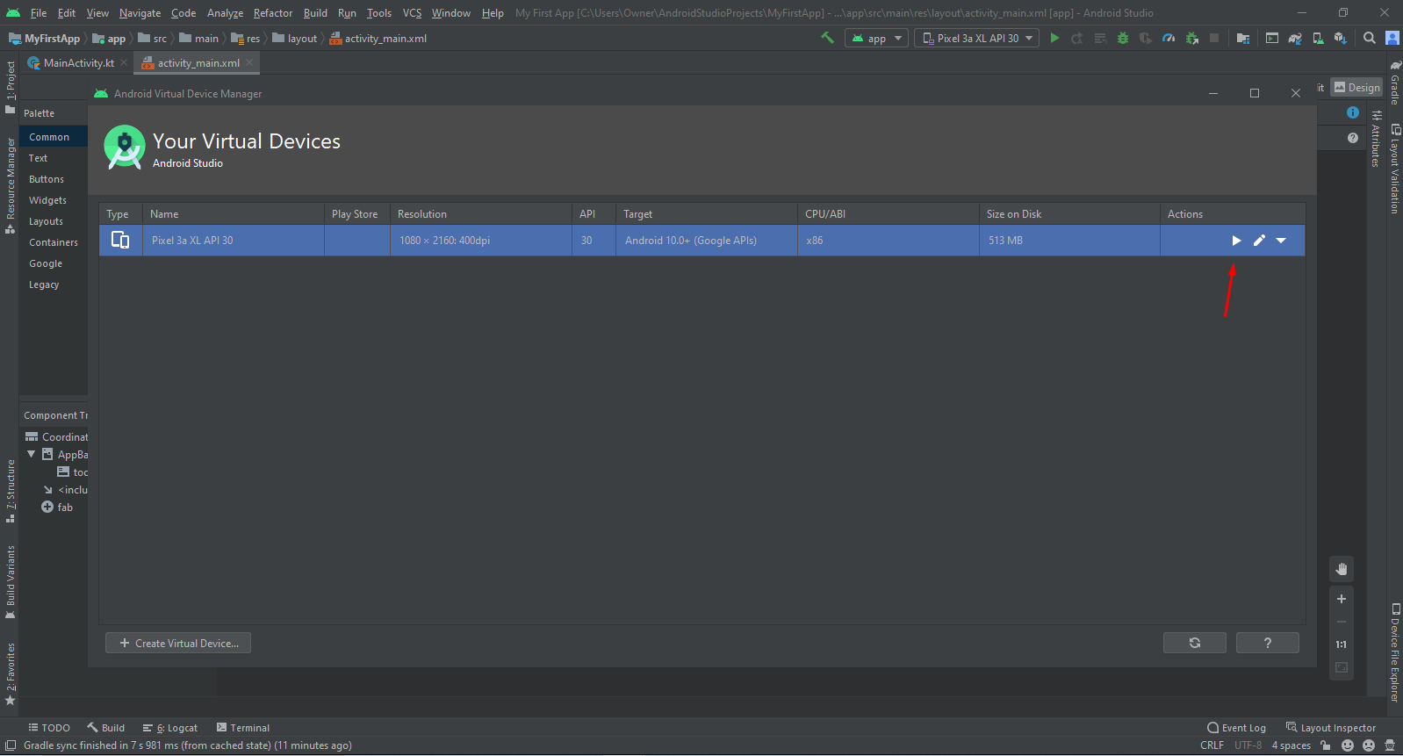Collapse the AppBa component tree node

pos(32,454)
